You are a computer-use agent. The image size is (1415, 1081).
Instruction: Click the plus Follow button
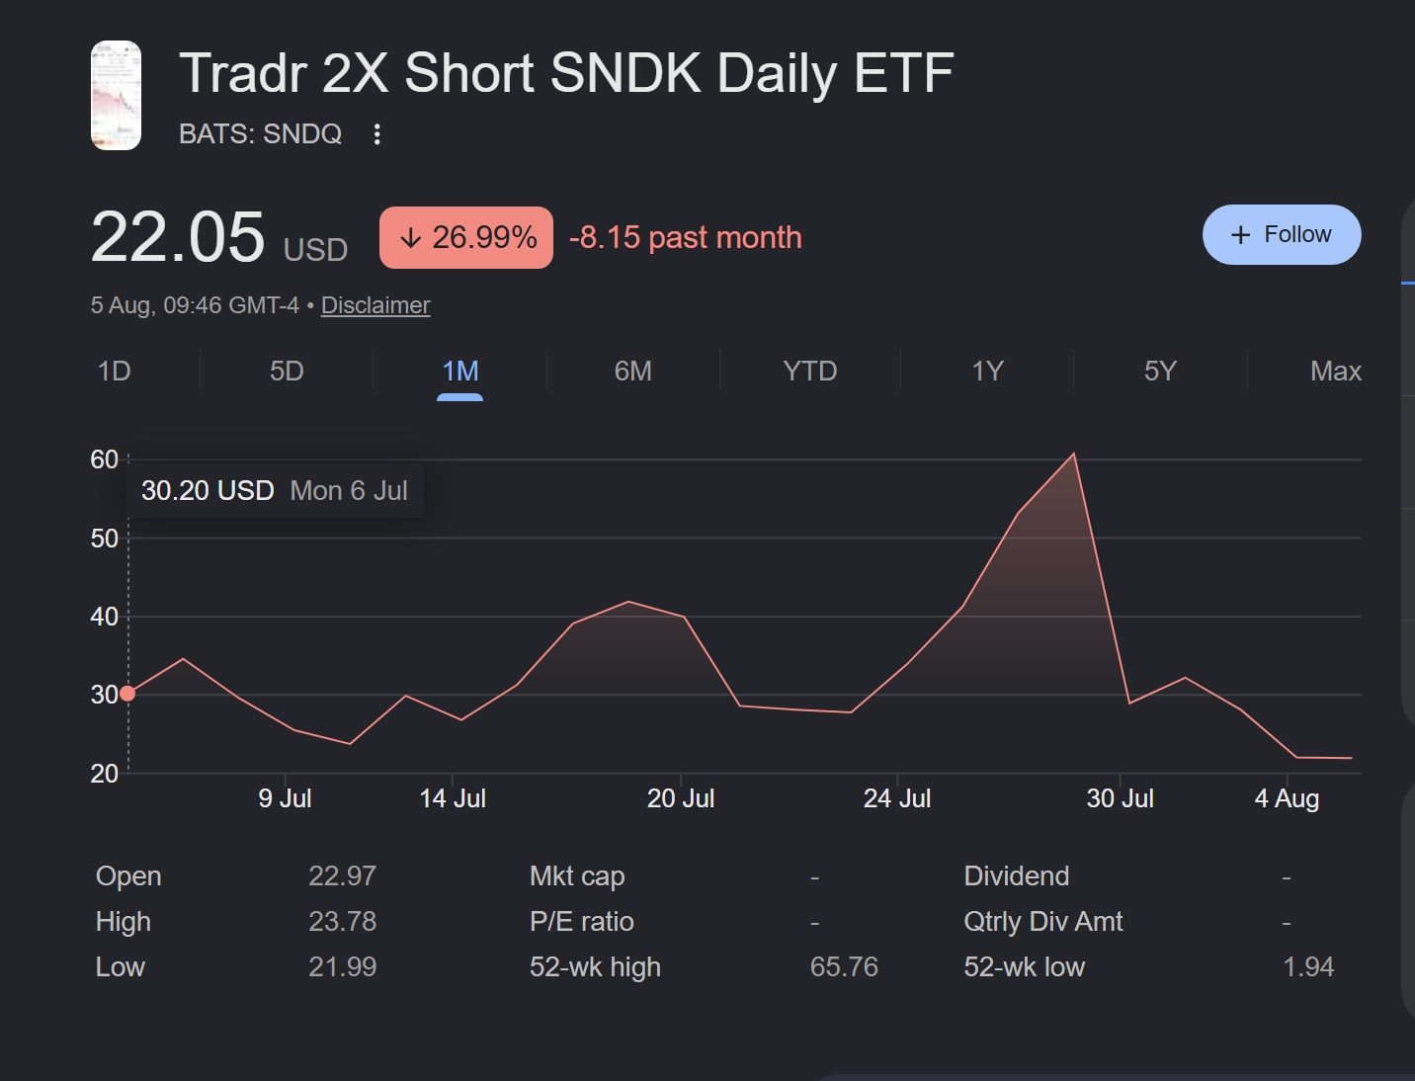[x=1282, y=234]
